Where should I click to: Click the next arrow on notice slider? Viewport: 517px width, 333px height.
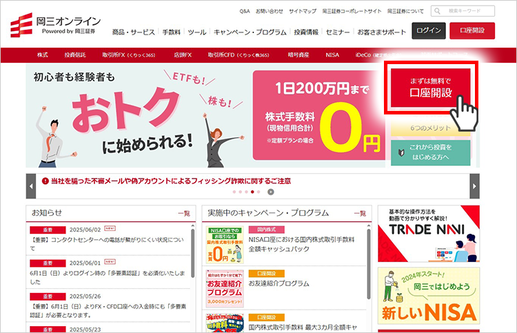coord(474,186)
